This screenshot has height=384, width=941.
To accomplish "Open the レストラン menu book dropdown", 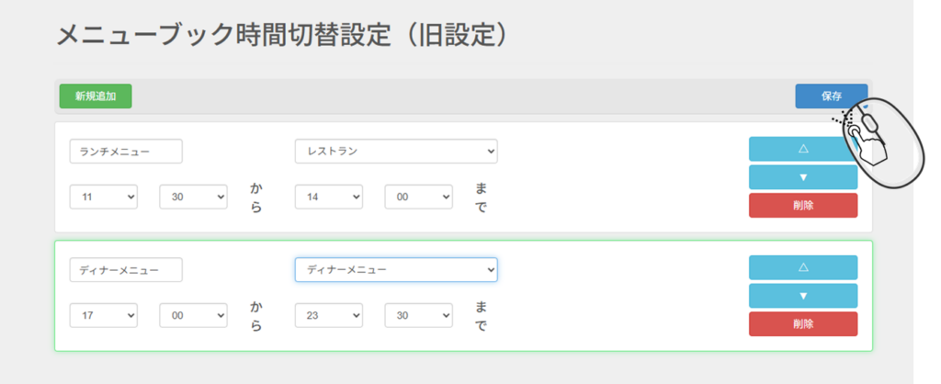I will pyautogui.click(x=396, y=152).
